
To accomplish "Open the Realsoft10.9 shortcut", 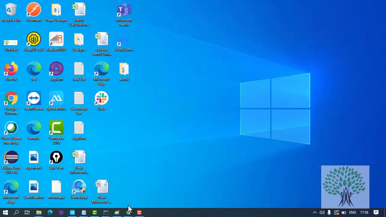I will click(x=56, y=42).
